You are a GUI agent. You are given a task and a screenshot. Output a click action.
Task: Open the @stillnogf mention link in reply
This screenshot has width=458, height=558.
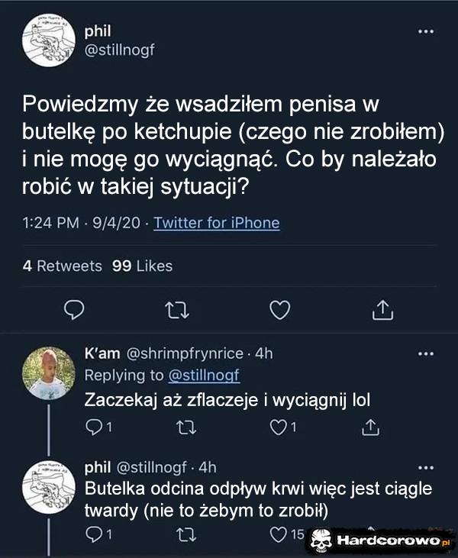tap(204, 375)
